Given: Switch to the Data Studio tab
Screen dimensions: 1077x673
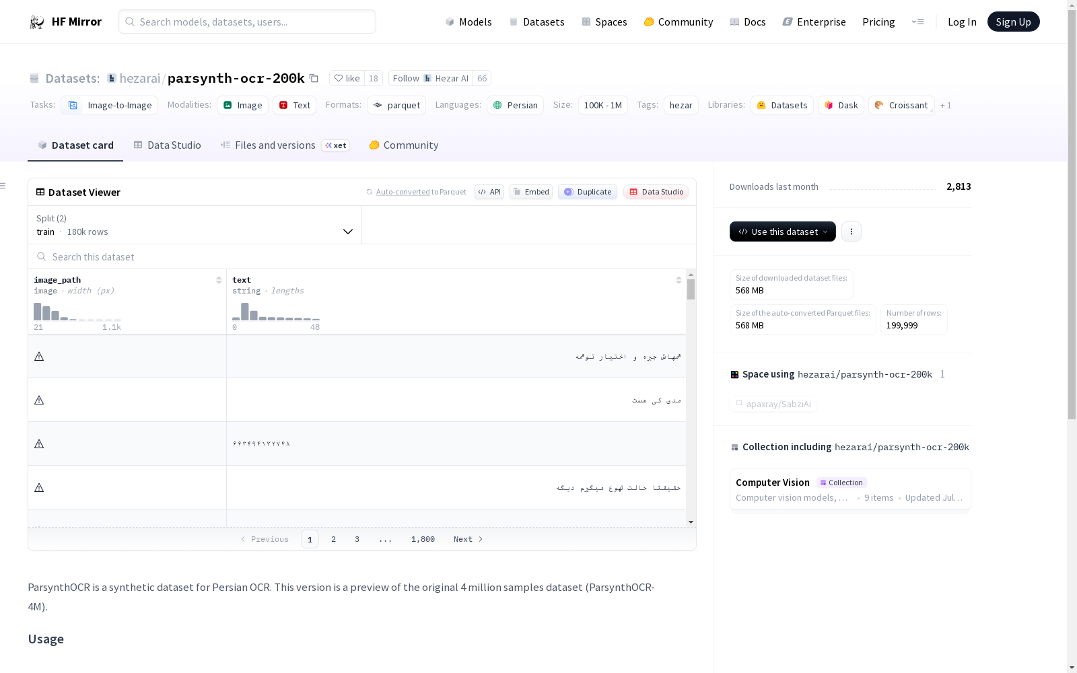Looking at the screenshot, I should pos(168,145).
